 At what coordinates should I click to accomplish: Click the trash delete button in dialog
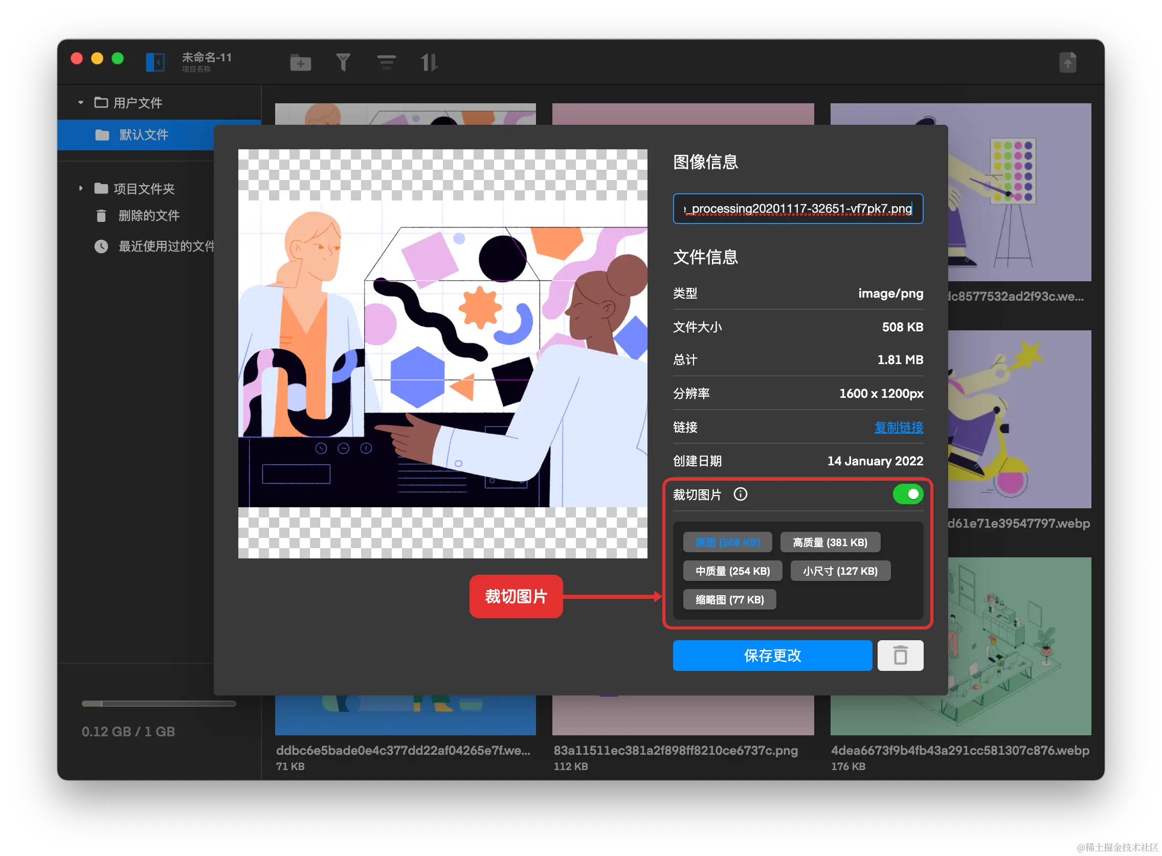pos(900,656)
